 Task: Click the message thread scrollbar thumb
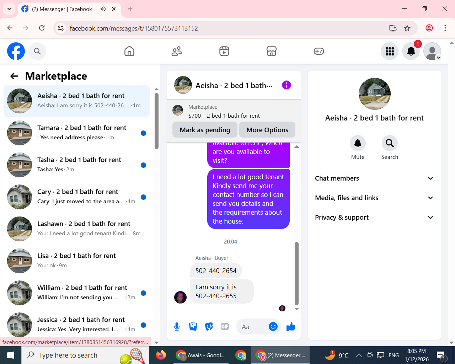tap(296, 273)
